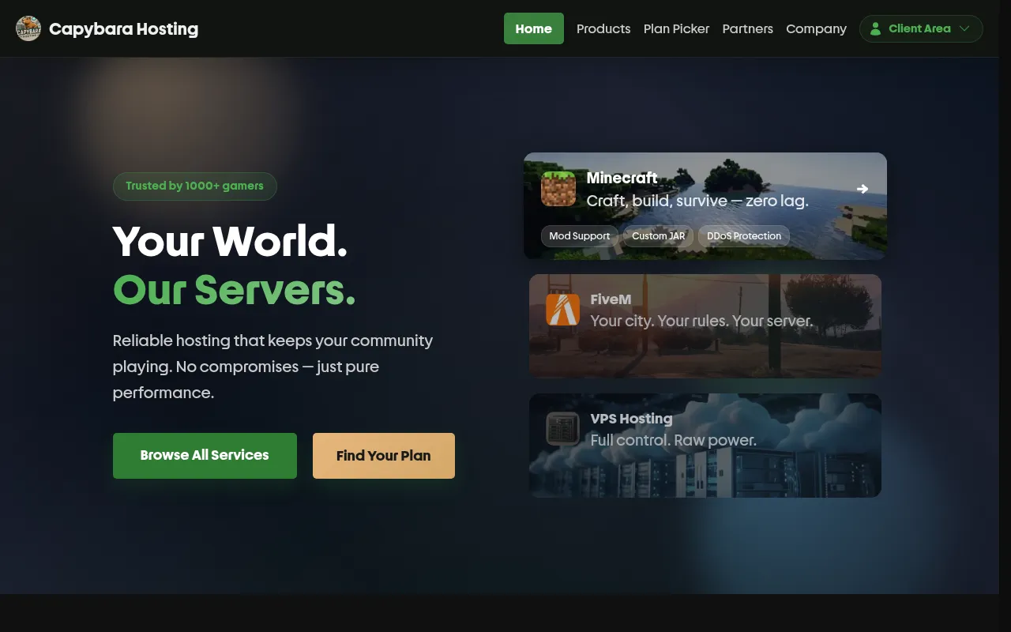Expand the Client Area dropdown chevron
The image size is (1011, 632).
[964, 28]
